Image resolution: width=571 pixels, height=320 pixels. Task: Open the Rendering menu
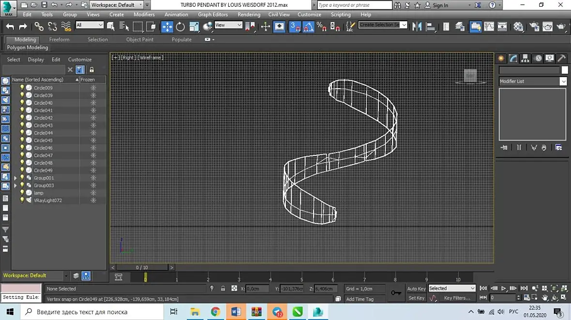coord(249,14)
